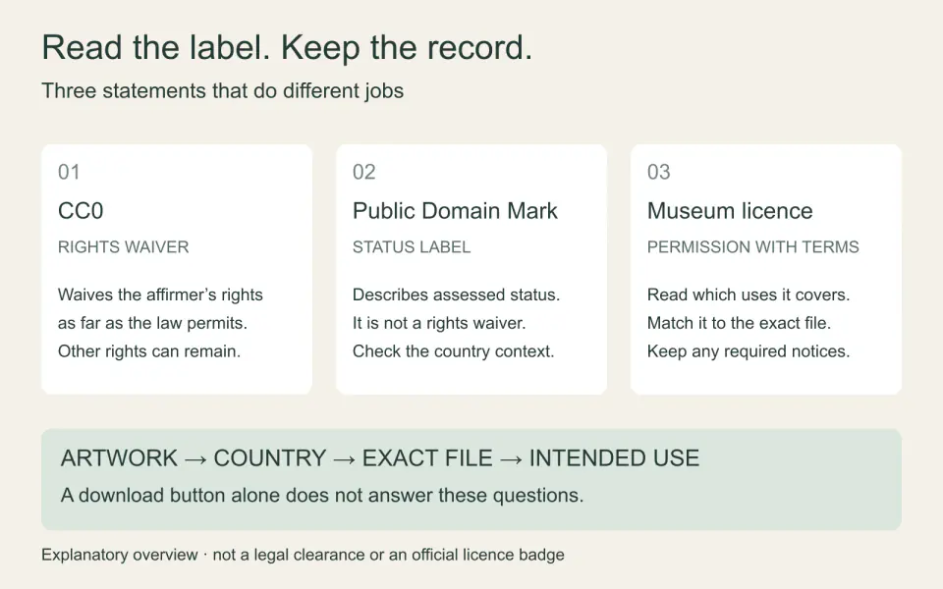Click the line 'Match it to the exact file.'
943x589 pixels.
739,323
